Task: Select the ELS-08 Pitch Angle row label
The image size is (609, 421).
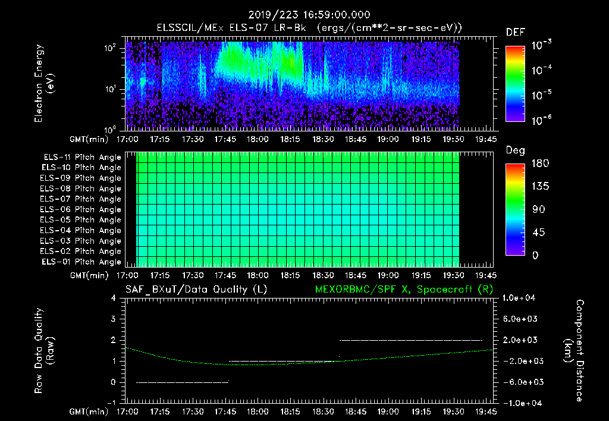Action: point(81,188)
